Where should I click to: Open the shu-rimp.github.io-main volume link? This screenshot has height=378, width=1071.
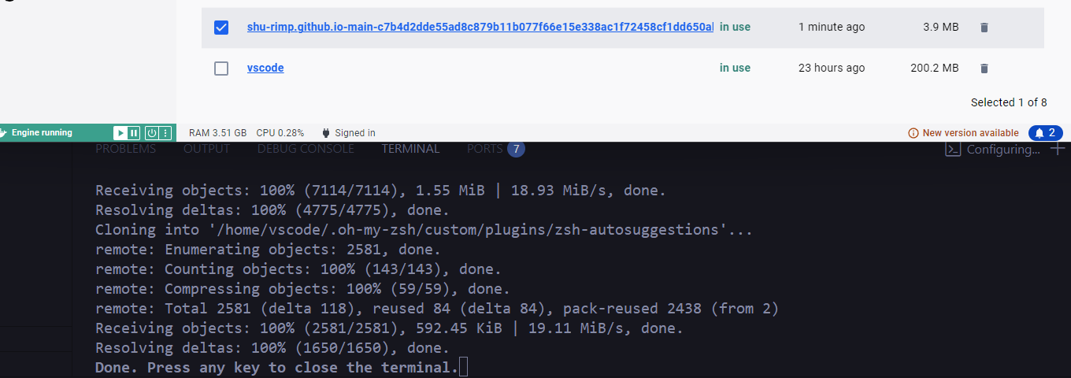[480, 27]
